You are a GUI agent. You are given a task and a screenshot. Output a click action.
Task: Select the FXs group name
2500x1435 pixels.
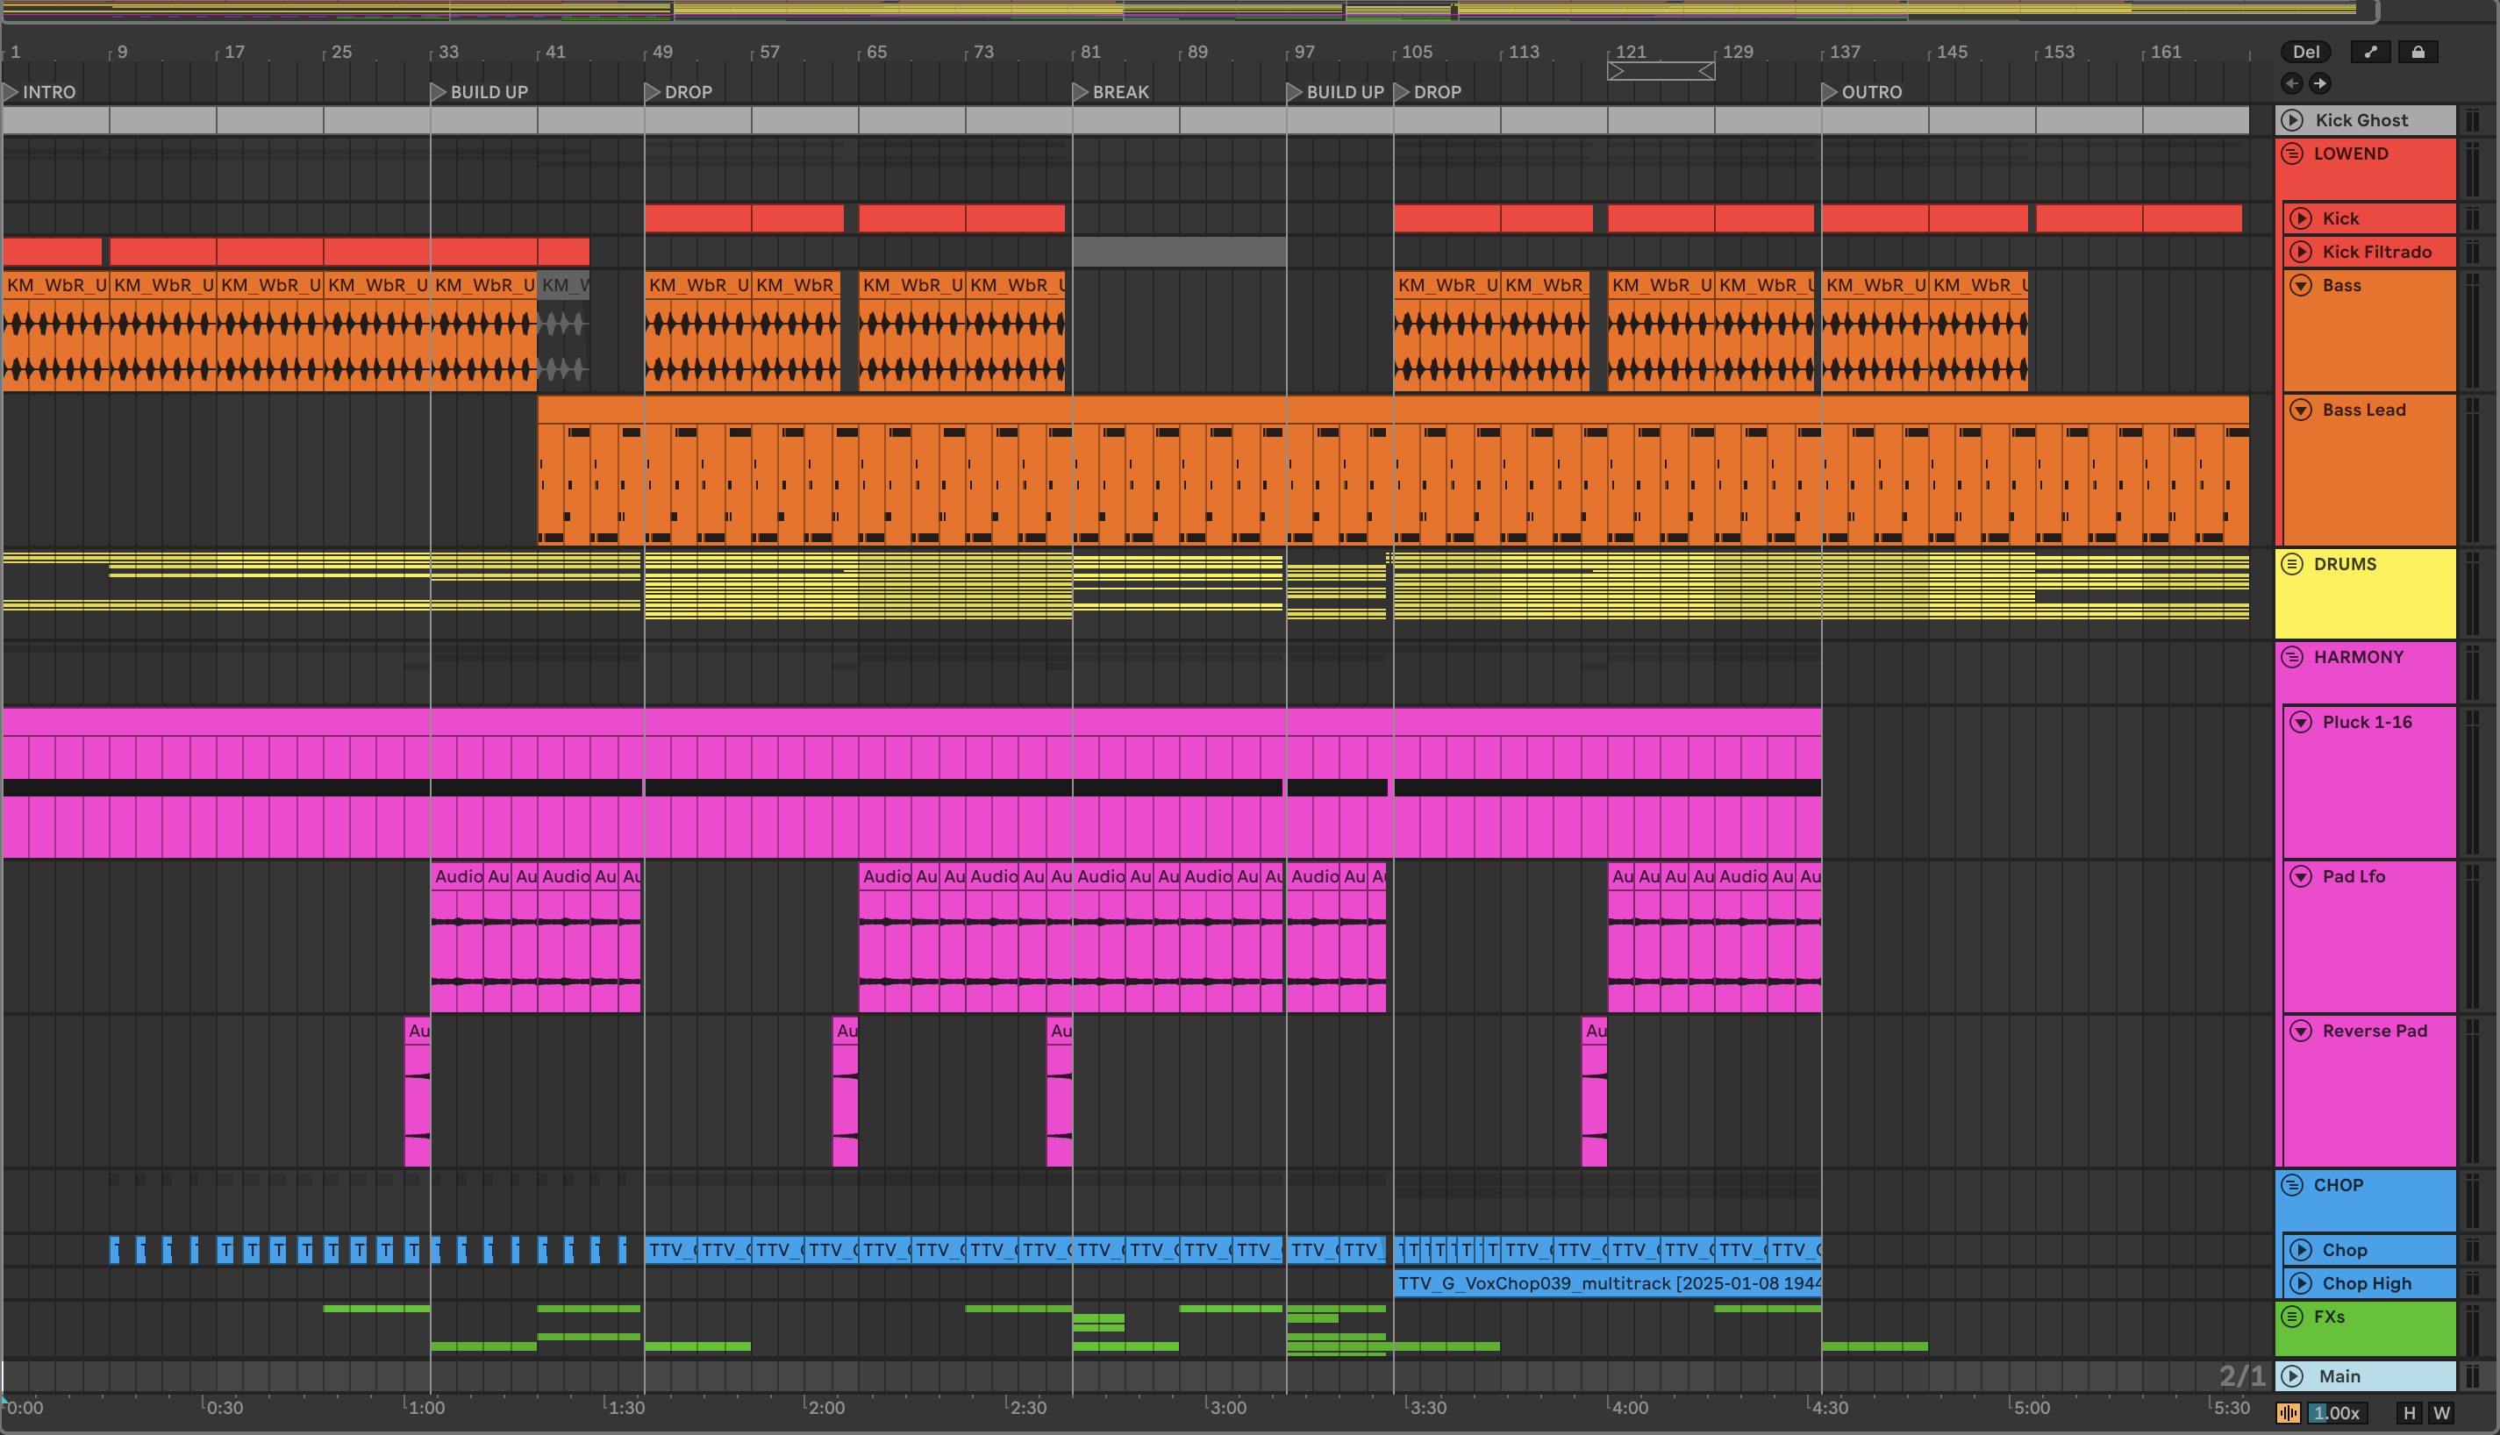click(2330, 1317)
